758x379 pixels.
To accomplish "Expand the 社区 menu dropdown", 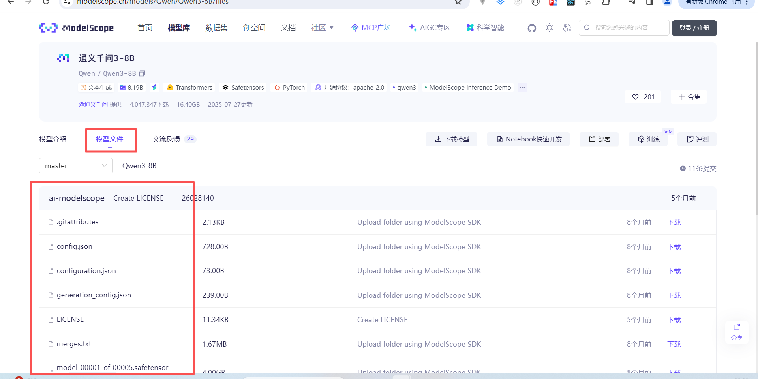I will pos(322,28).
